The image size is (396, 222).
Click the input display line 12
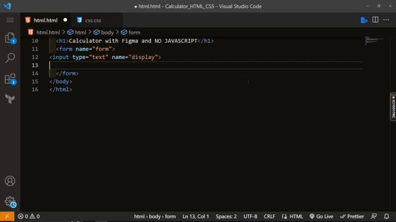(105, 57)
